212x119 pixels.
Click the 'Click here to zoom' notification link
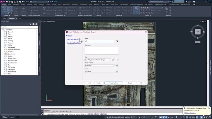(190, 113)
